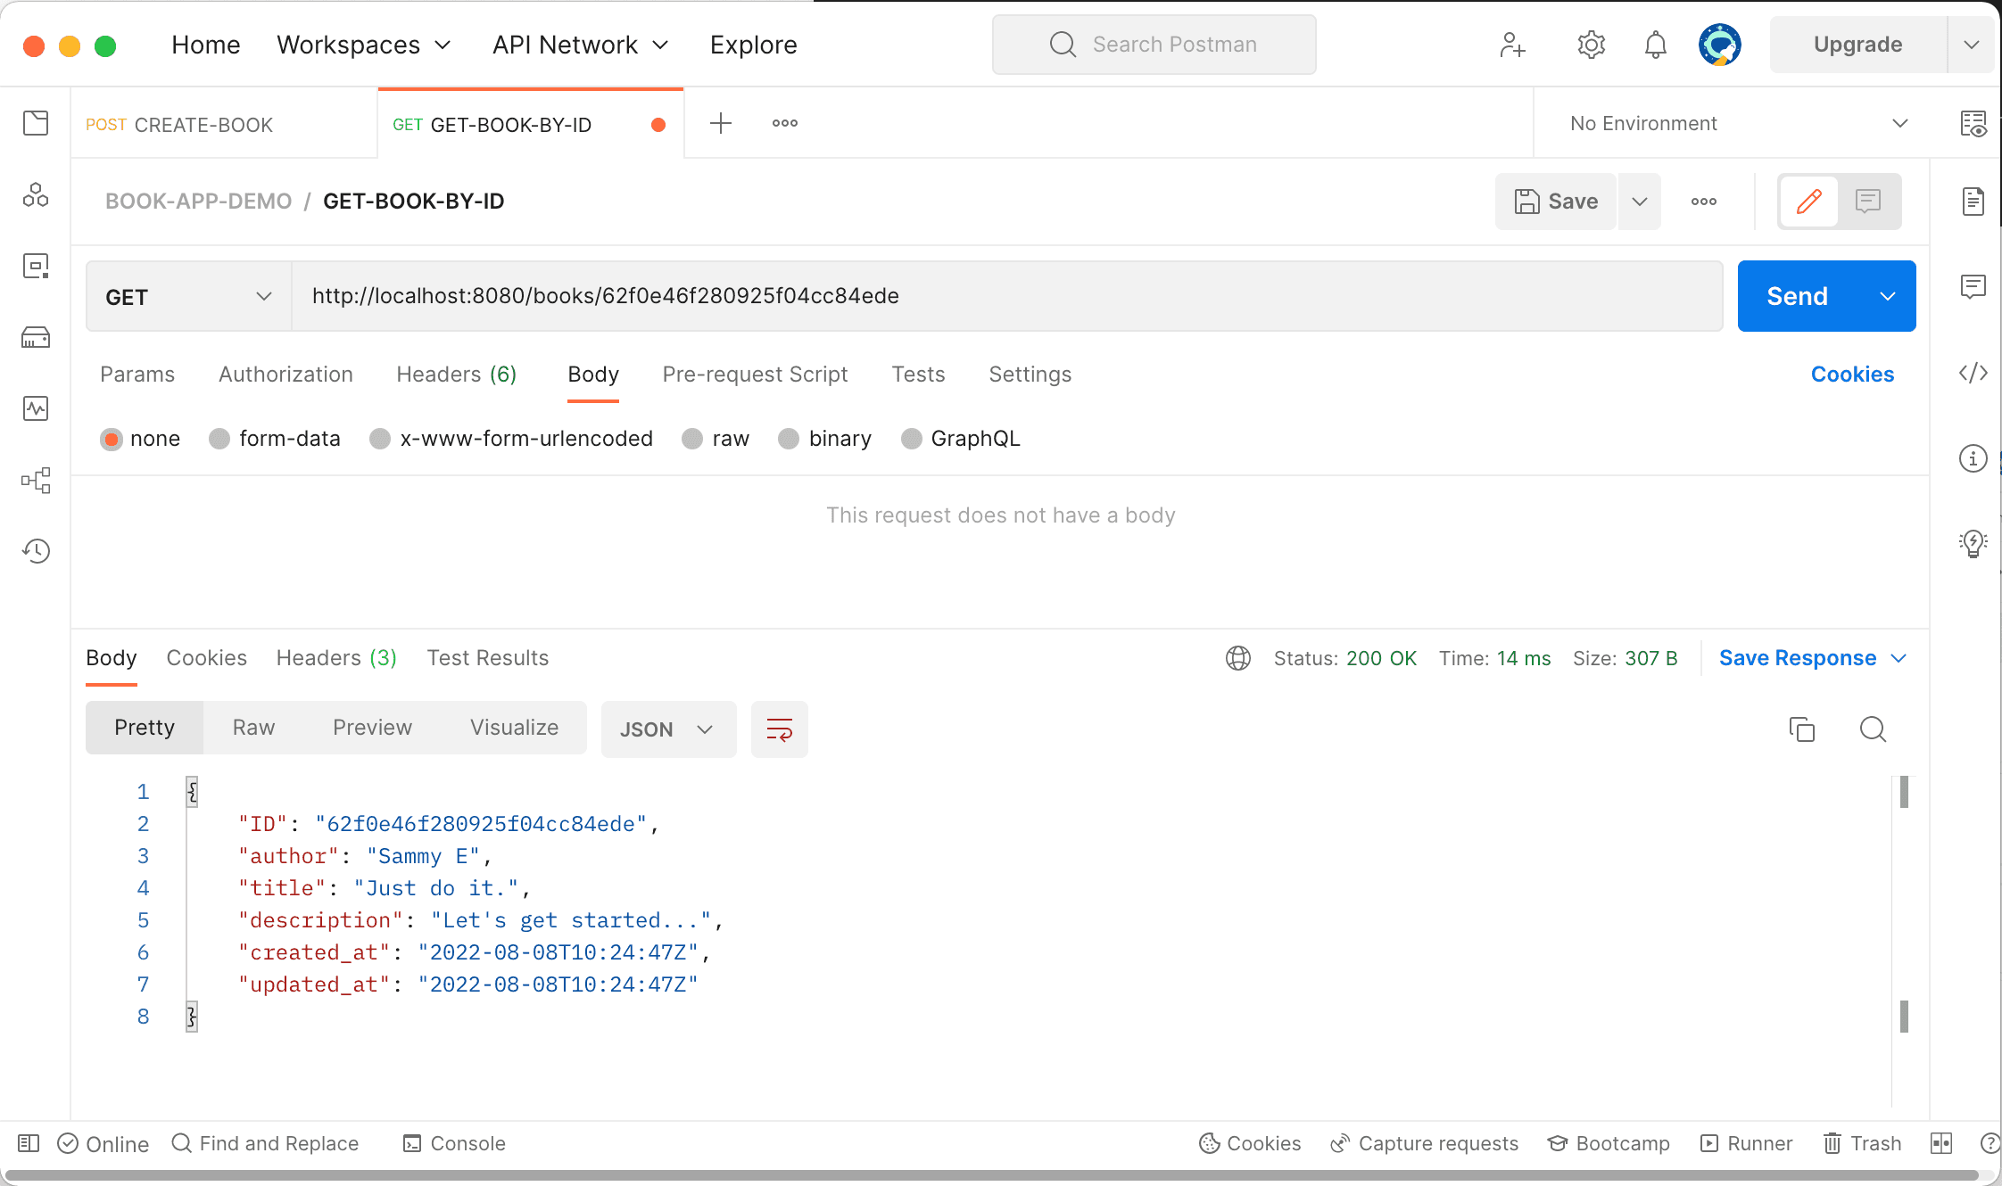Open the GET method dropdown
Screen dimensions: 2002x1186
(188, 297)
